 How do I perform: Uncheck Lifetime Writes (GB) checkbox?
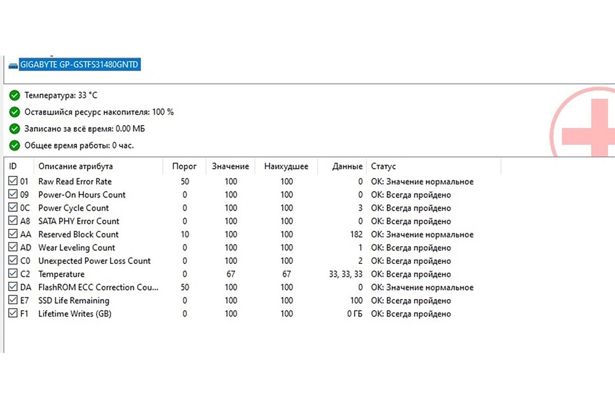13,314
